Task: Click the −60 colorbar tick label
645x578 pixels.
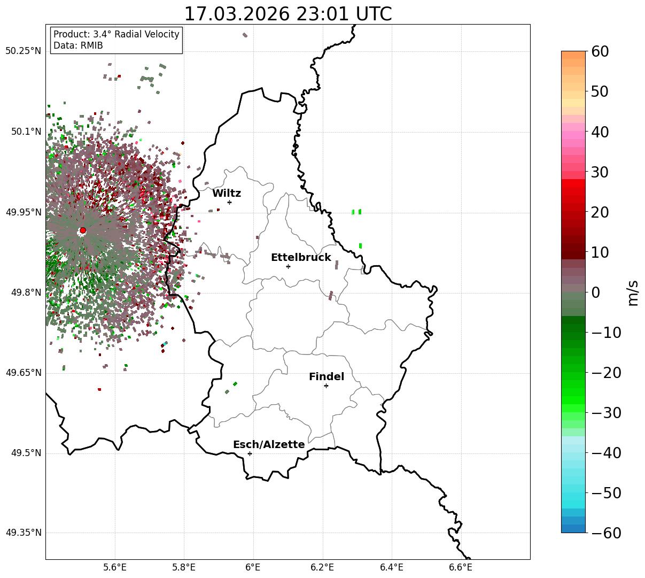Action: point(606,533)
